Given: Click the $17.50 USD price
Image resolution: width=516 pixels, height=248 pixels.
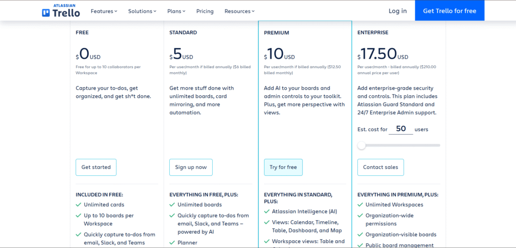Looking at the screenshot, I should tap(383, 53).
